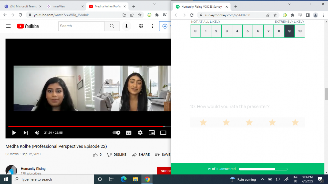
Task: Choose likelihood rating 10
Action: coord(300,31)
